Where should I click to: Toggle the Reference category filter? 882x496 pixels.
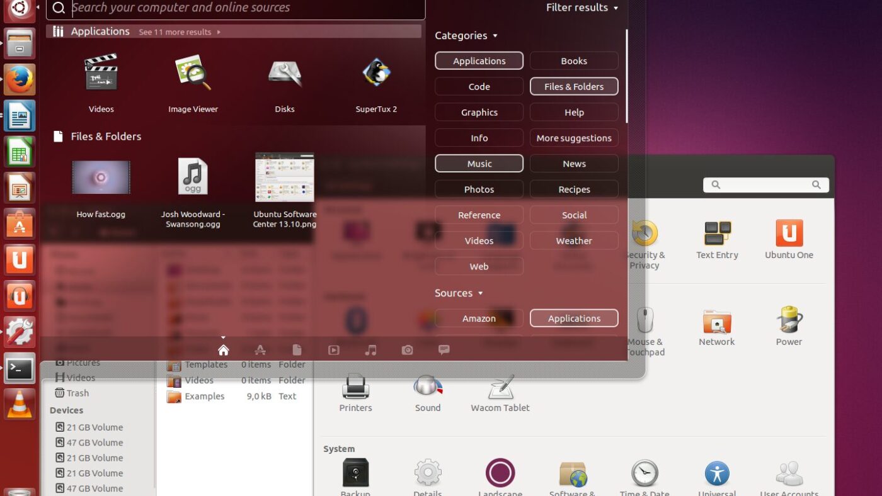(x=479, y=215)
